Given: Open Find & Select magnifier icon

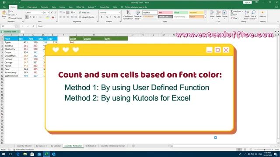Looking at the screenshot, I should pos(253,13).
